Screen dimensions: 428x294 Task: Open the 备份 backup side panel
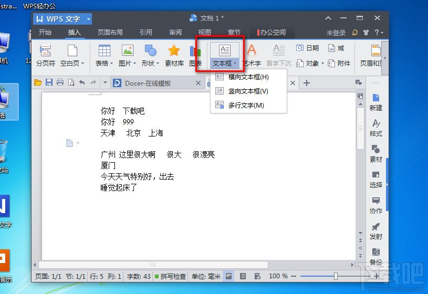tap(376, 257)
